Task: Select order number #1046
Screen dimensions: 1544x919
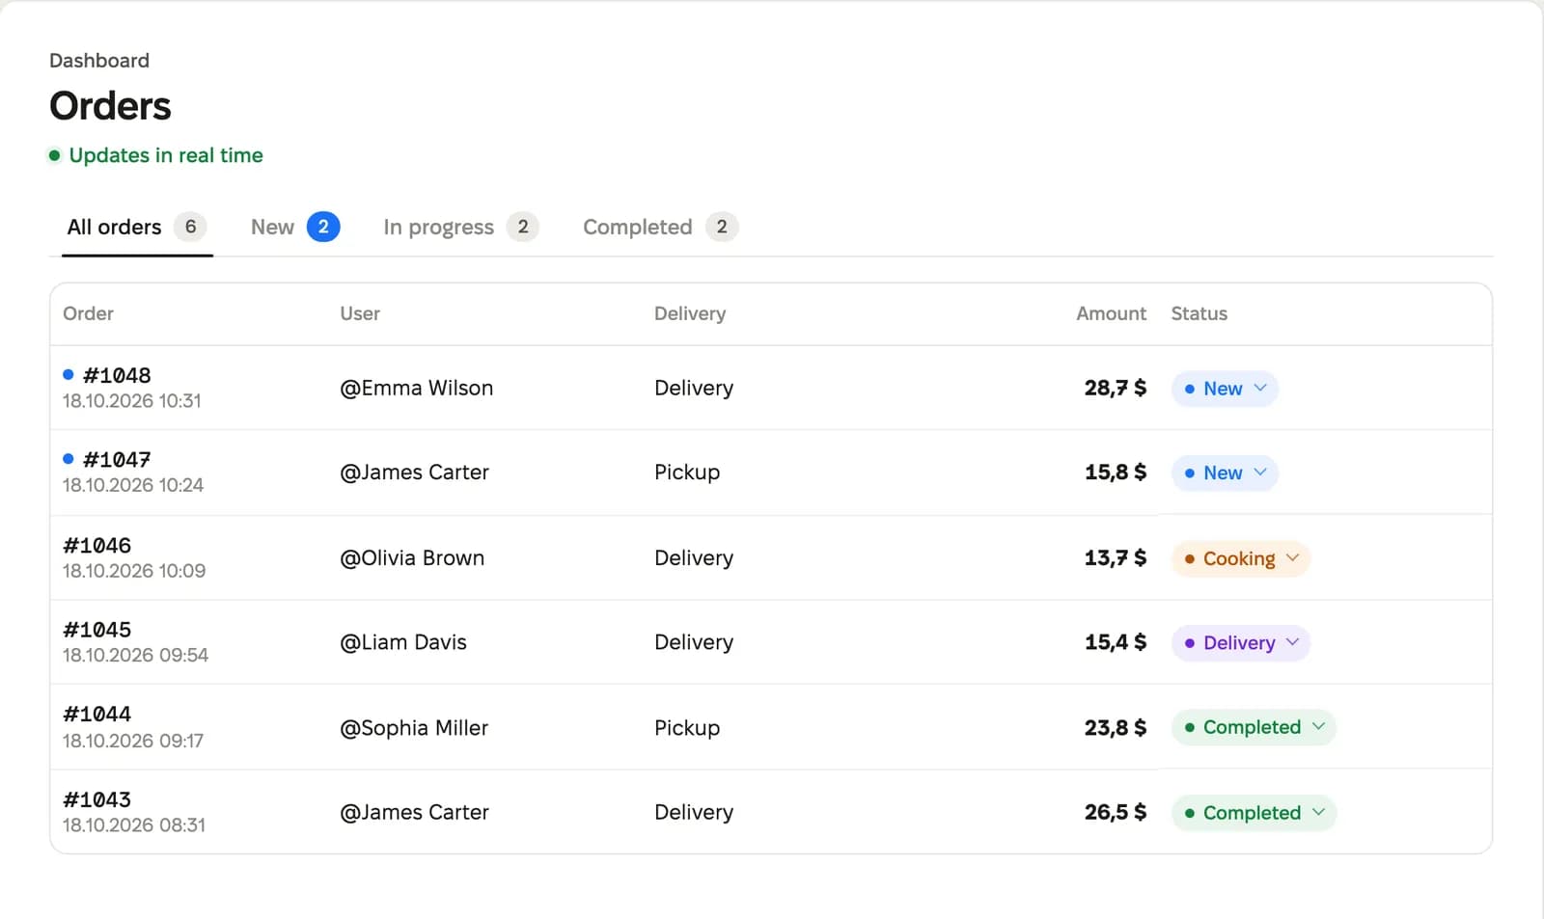Action: coord(96,546)
